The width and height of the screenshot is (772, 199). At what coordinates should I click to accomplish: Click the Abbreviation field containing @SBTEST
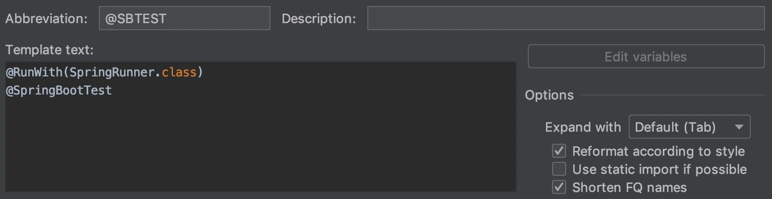(184, 19)
